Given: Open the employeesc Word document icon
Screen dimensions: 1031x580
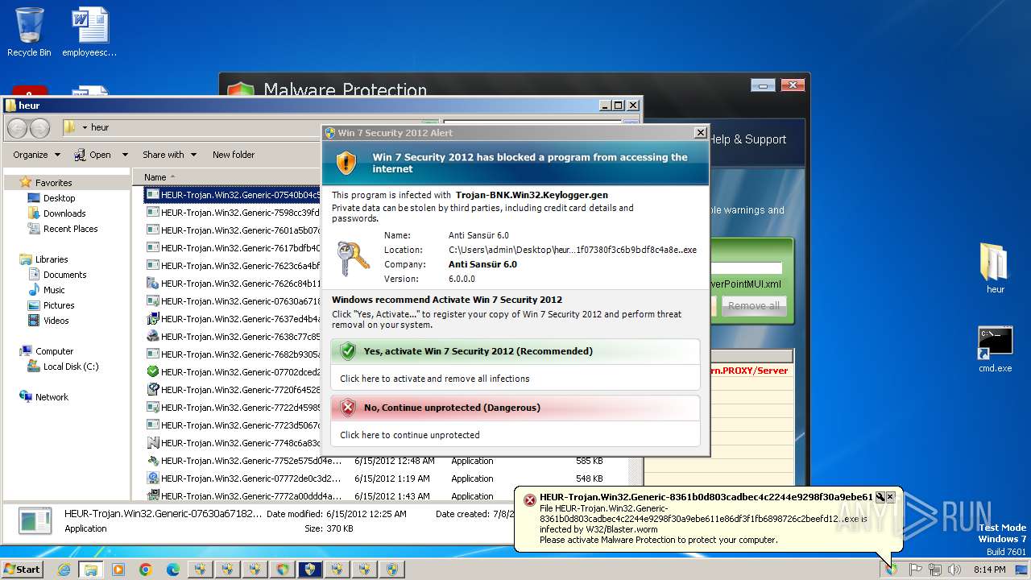Looking at the screenshot, I should coord(89,32).
